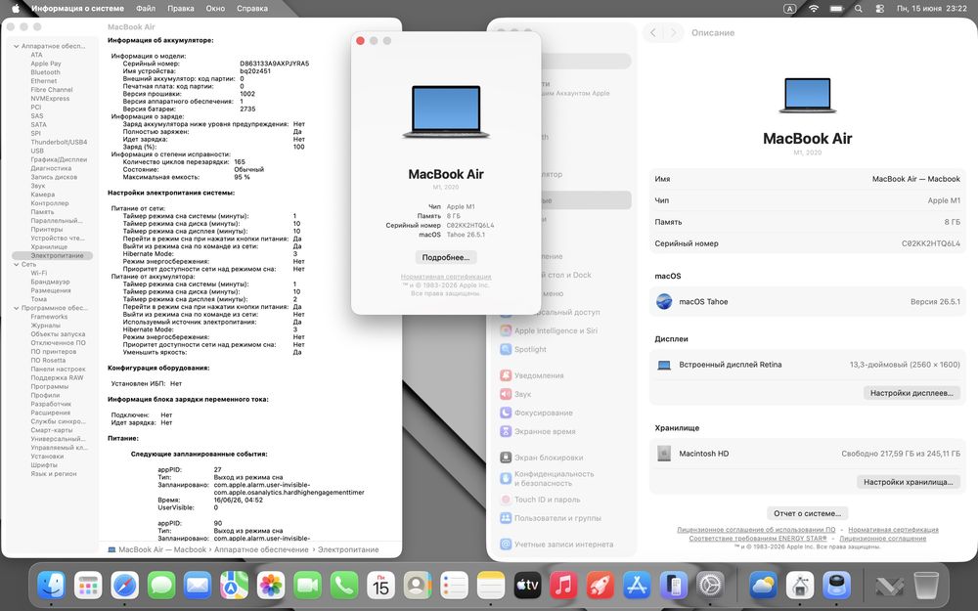The width and height of the screenshot is (978, 611).
Task: Select Wi-Fi under Сеть in sidebar
Action: [39, 273]
